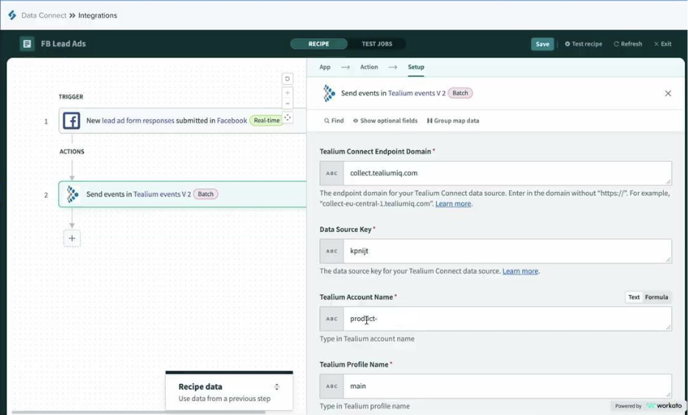
Task: Switch to the Test Jobs tab
Action: [376, 44]
